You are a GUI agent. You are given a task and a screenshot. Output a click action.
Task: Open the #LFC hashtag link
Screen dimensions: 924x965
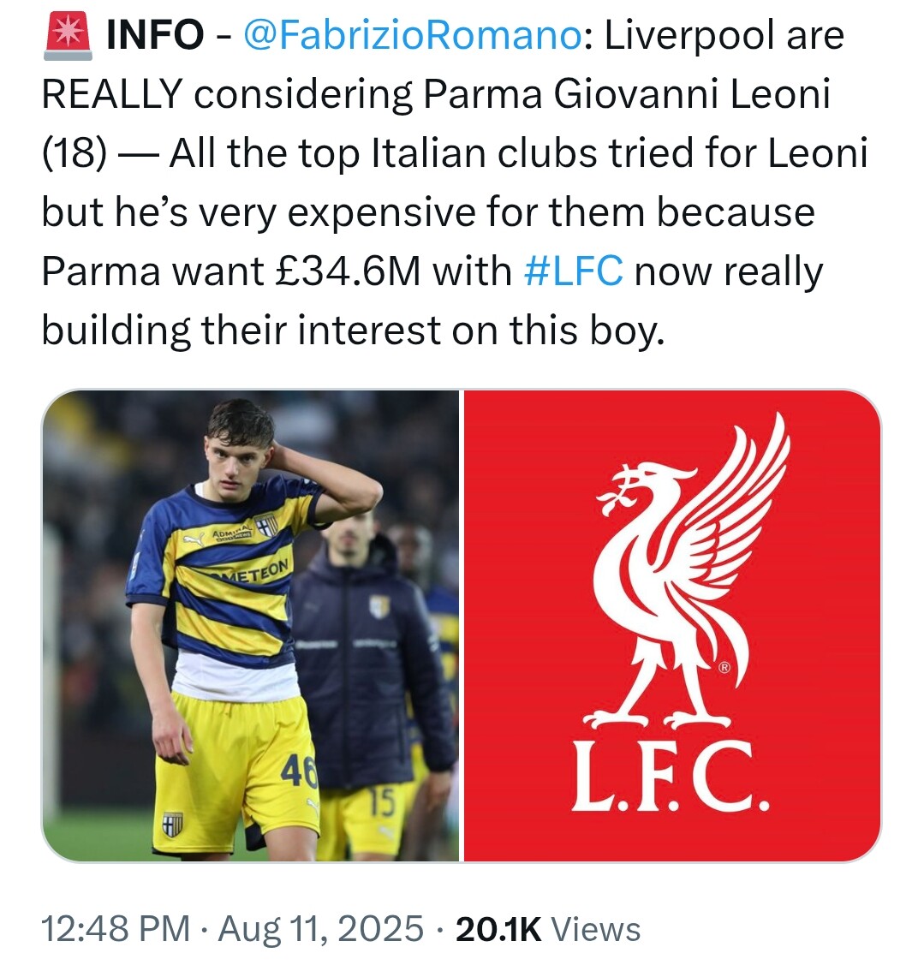[x=572, y=271]
